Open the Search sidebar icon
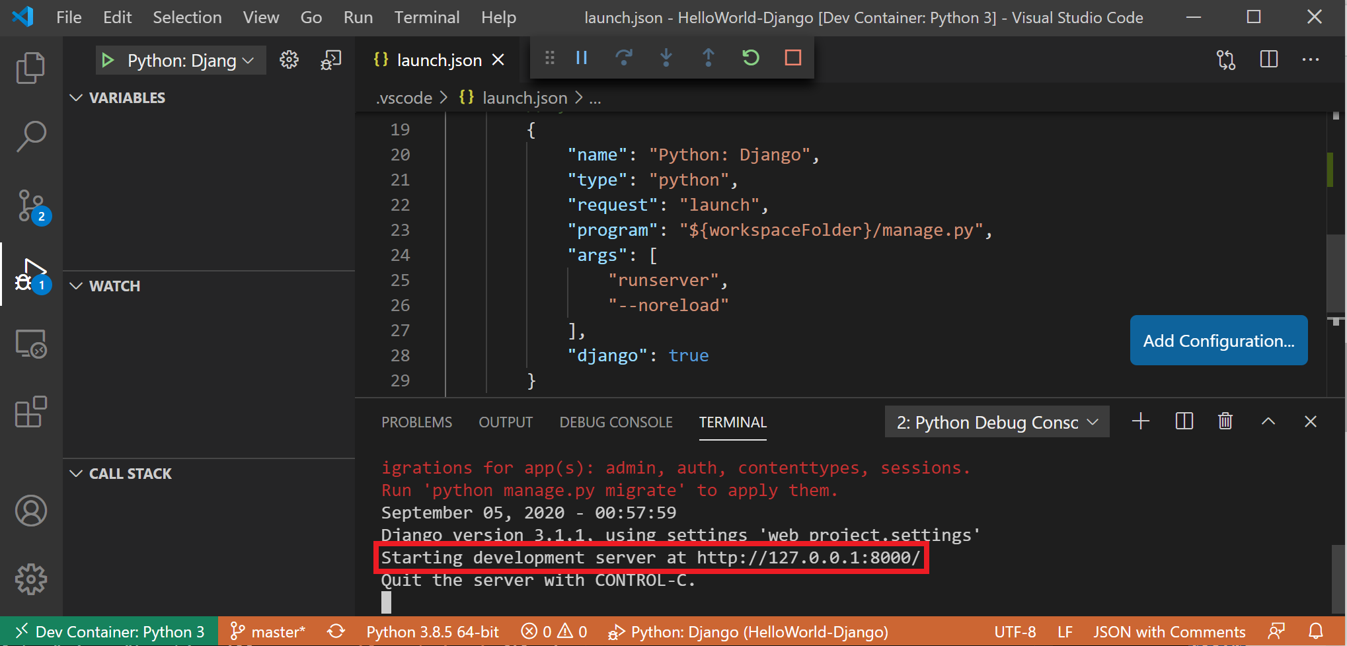This screenshot has width=1347, height=646. tap(30, 136)
